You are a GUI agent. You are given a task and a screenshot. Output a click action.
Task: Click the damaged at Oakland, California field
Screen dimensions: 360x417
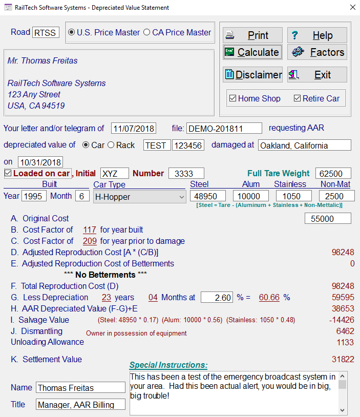coord(304,145)
